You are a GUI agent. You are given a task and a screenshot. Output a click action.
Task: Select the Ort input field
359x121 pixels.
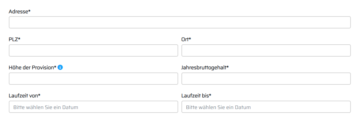click(x=266, y=50)
